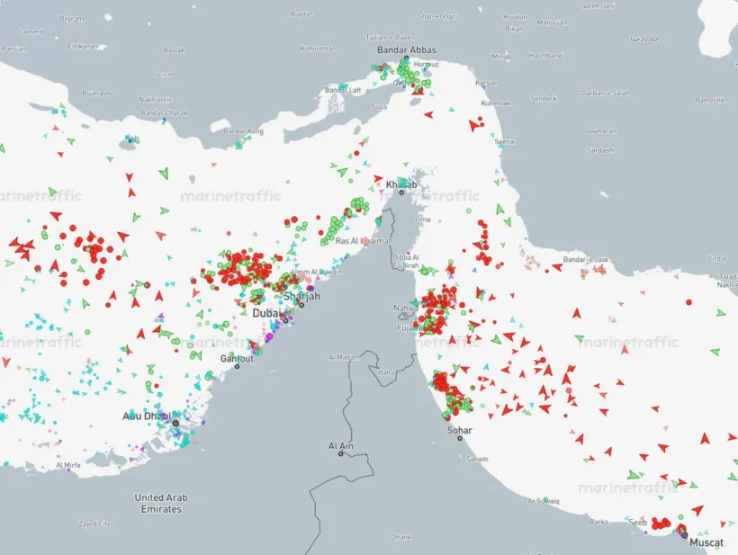
Task: Click the United Arab Emirates country label
Action: tap(160, 502)
